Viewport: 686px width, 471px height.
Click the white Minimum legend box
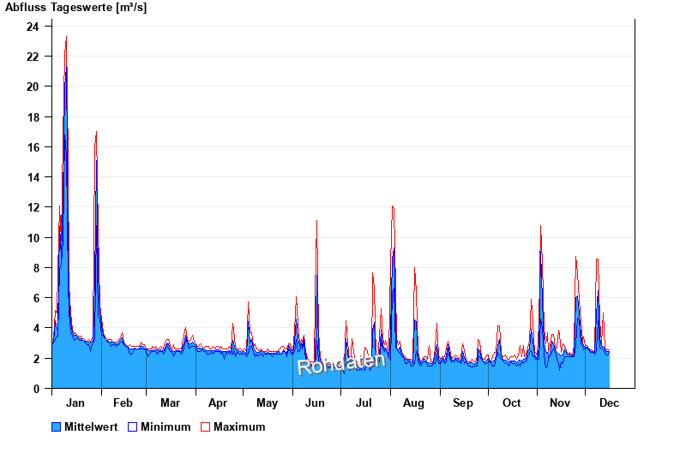pyautogui.click(x=133, y=426)
